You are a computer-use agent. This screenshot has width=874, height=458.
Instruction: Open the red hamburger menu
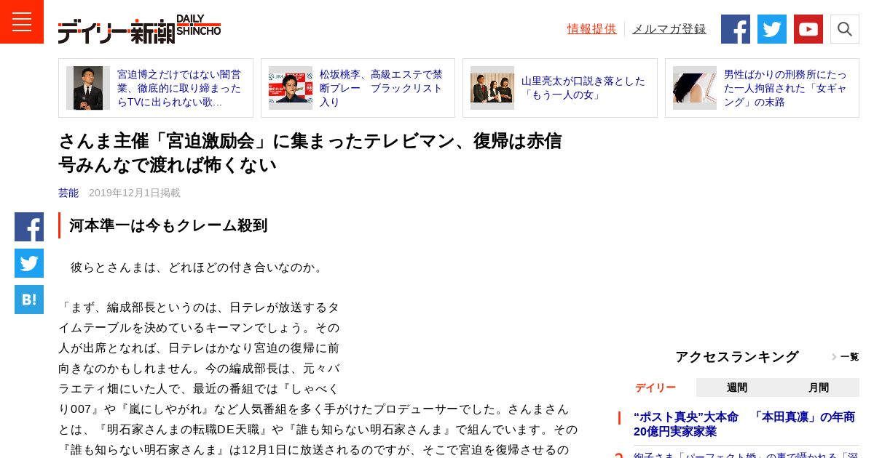[x=22, y=22]
